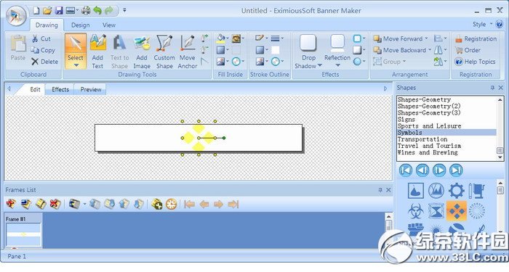Pick the hourglass shape
509x272 pixels.
tap(436, 211)
